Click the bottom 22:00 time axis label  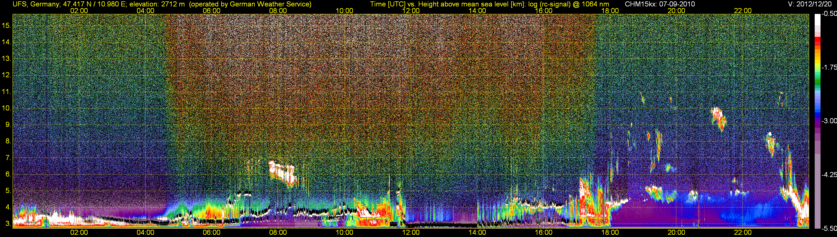tap(743, 233)
